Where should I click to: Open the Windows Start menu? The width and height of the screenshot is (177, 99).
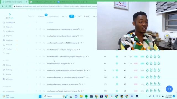pyautogui.click(x=40, y=96)
